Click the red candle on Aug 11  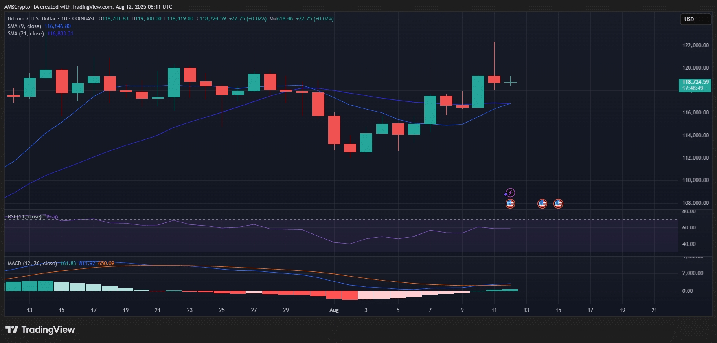click(494, 79)
